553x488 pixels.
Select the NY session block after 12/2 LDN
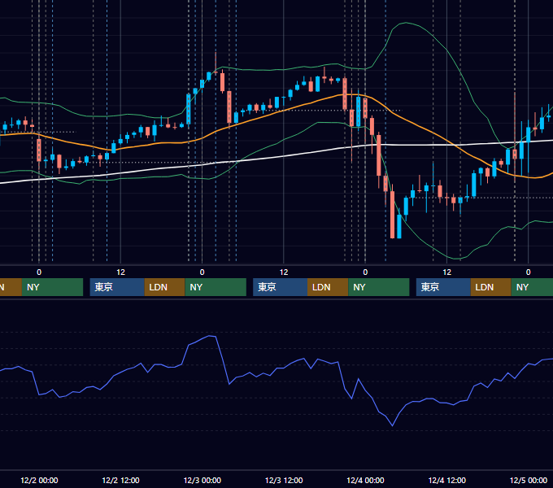[x=216, y=287]
